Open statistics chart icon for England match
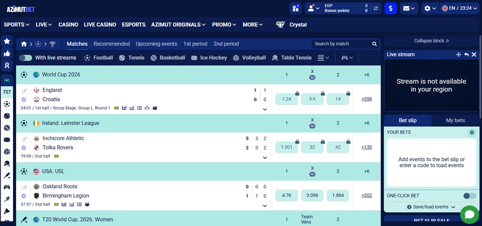482x226 pixels. 124,108
